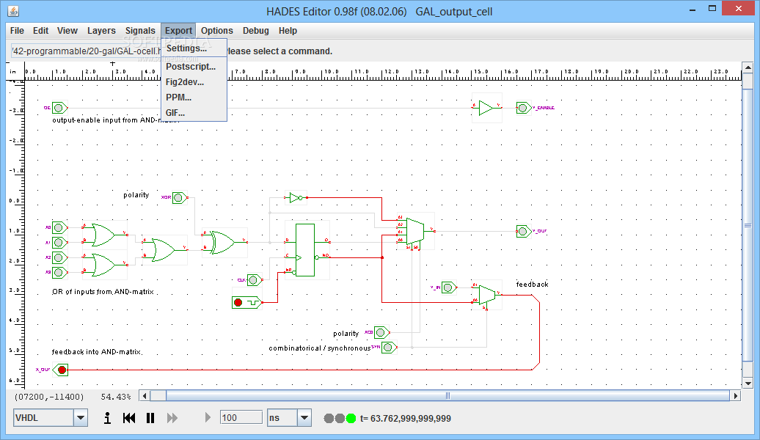Select the inverter gate symbol
Image resolution: width=760 pixels, height=440 pixels.
point(295,198)
